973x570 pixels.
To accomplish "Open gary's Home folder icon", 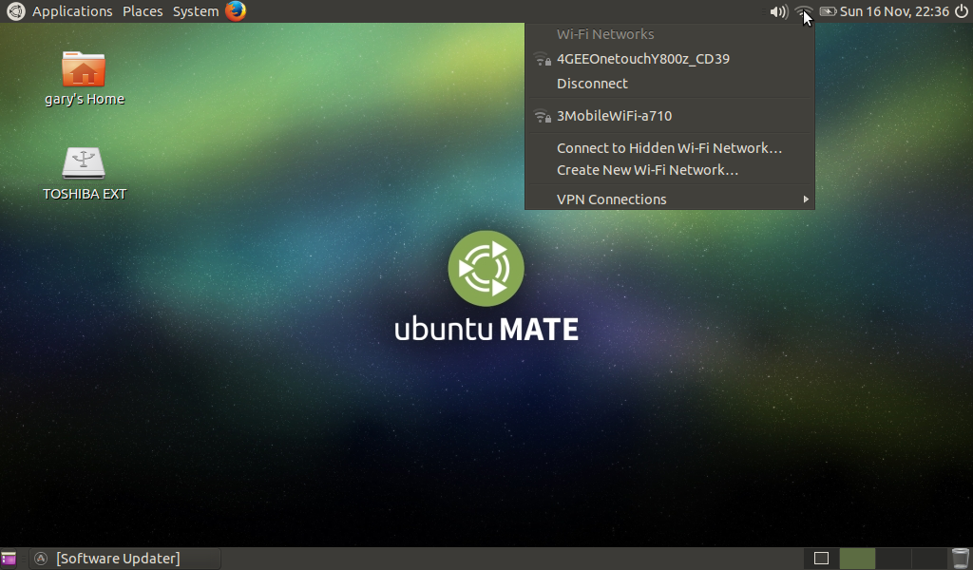I will [x=84, y=69].
